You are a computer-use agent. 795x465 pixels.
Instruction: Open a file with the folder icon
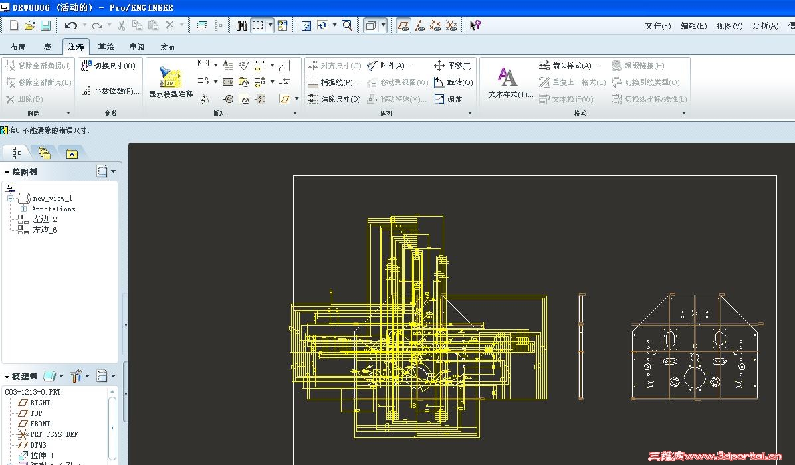pos(30,25)
